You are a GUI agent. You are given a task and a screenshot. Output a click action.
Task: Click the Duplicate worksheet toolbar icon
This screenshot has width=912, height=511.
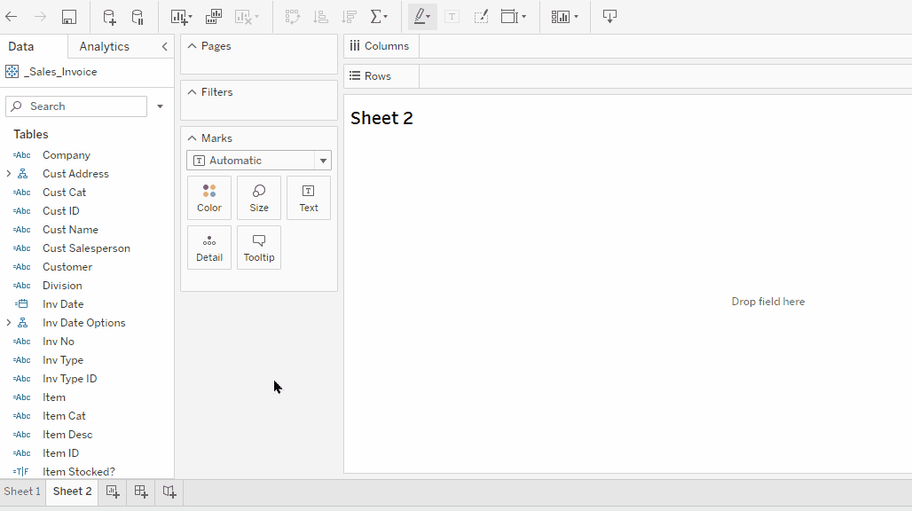click(214, 17)
